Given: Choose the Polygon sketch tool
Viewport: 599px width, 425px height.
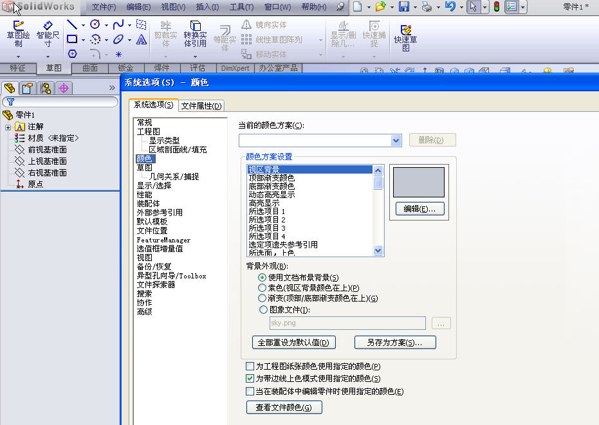Looking at the screenshot, I should coord(72,54).
